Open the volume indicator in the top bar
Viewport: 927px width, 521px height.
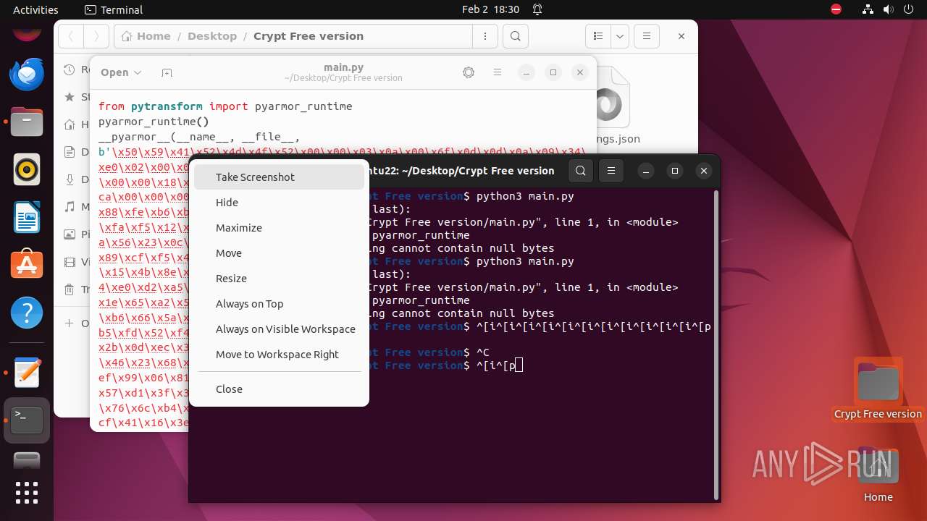click(x=888, y=9)
